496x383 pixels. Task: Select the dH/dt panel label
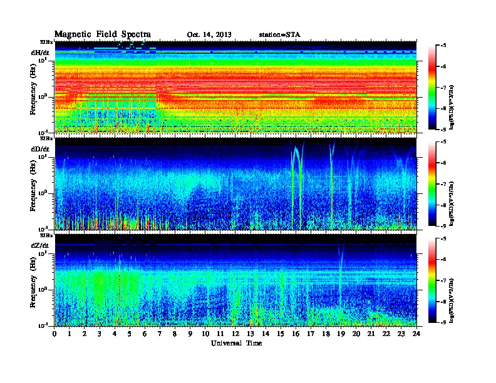[40, 53]
